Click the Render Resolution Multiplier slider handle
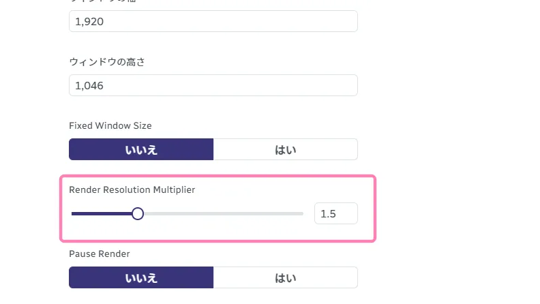 pyautogui.click(x=138, y=214)
